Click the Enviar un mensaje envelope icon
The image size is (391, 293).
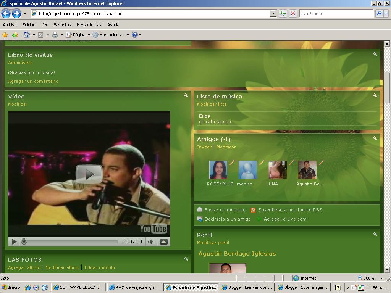coord(200,209)
